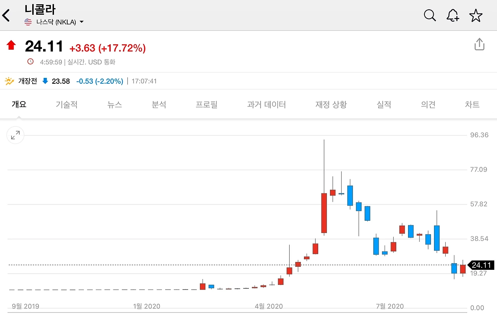Tap the 96.36 axis label

[x=479, y=135]
